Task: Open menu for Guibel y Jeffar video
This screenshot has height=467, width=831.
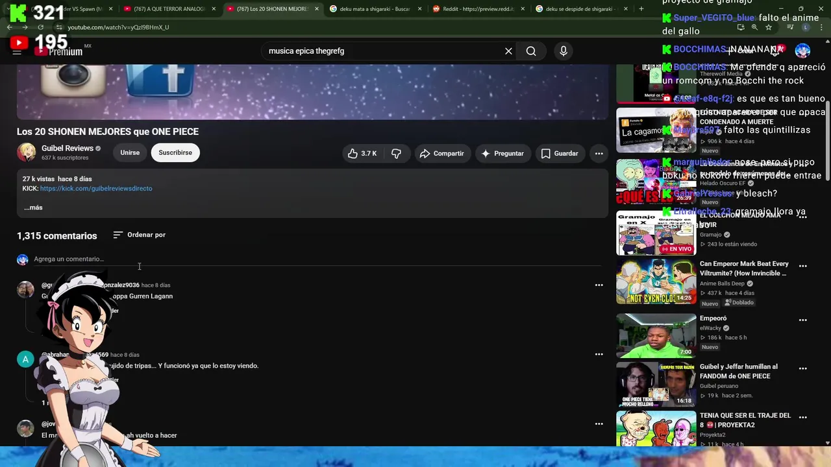Action: 802,368
